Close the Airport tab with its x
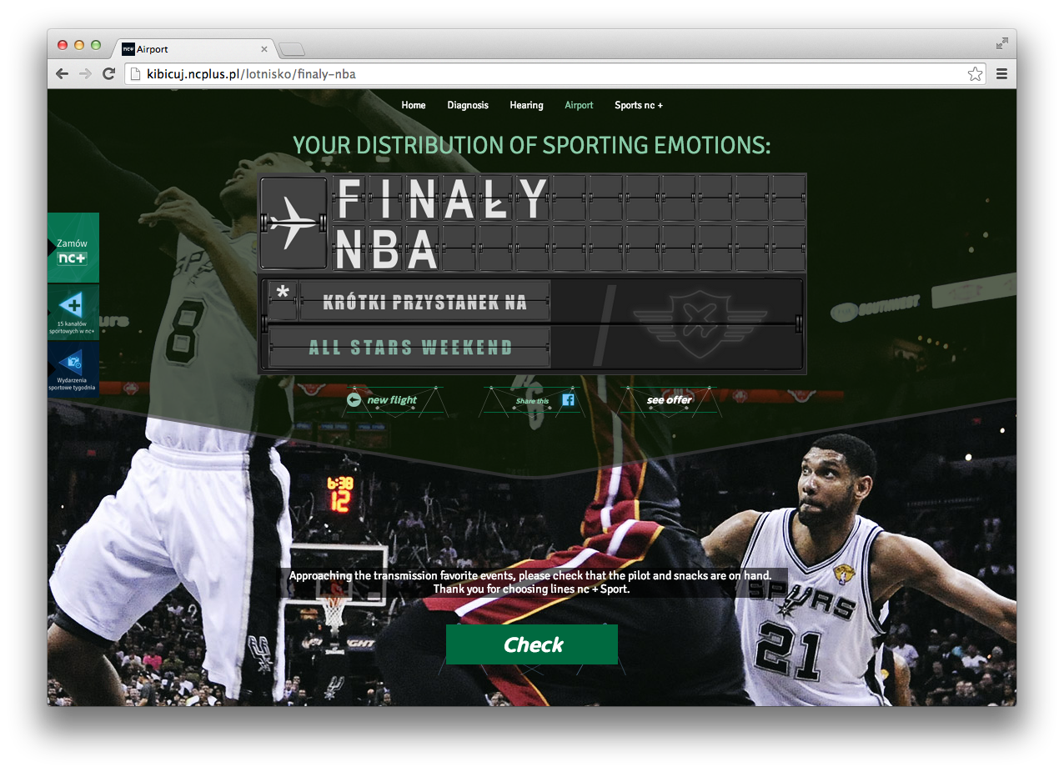 click(265, 49)
